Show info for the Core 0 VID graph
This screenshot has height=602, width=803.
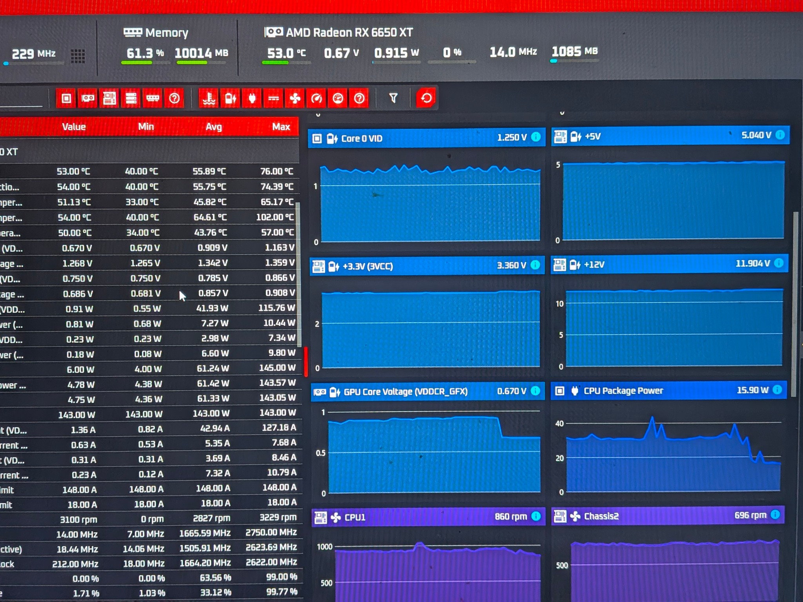(x=536, y=137)
